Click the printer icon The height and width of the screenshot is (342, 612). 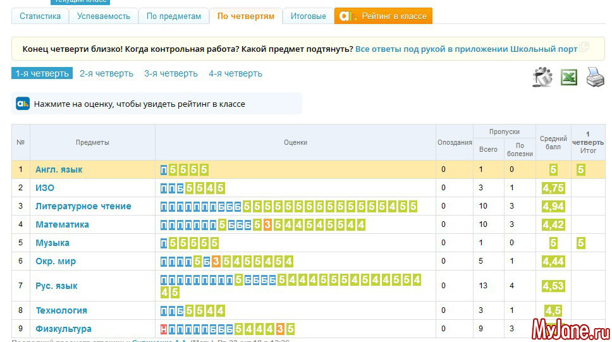tap(595, 77)
